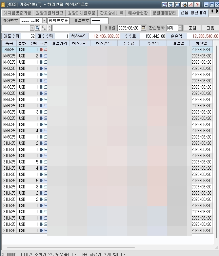Click the tab strip right arrow
This screenshot has height=256, width=219.
pyautogui.click(x=217, y=11)
